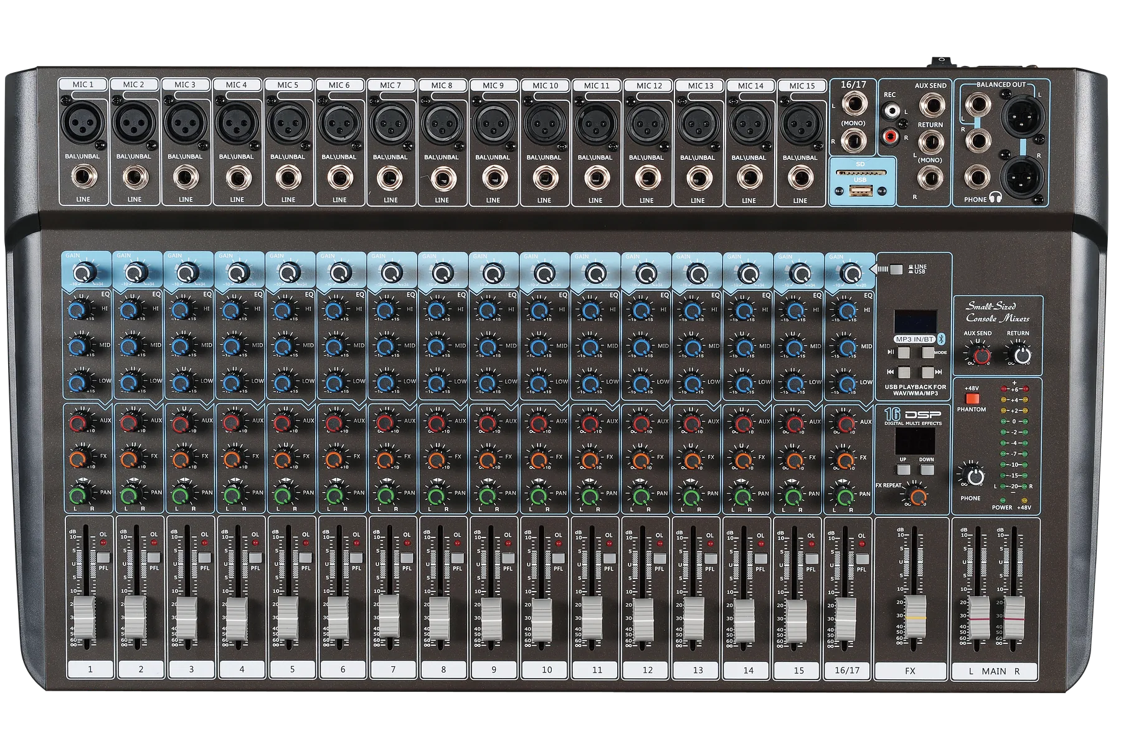Viewport: 1121px width, 746px height.
Task: Click the MID EQ knob on channel 4
Action: coord(232,346)
